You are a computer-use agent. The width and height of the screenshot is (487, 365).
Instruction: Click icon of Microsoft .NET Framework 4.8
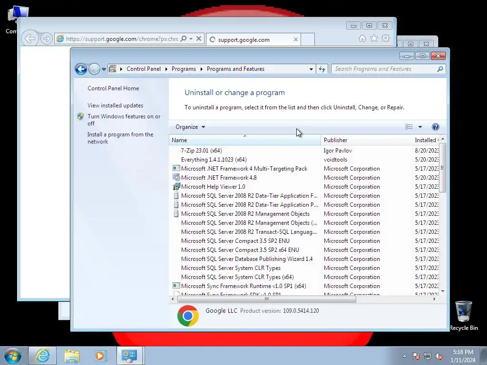176,178
